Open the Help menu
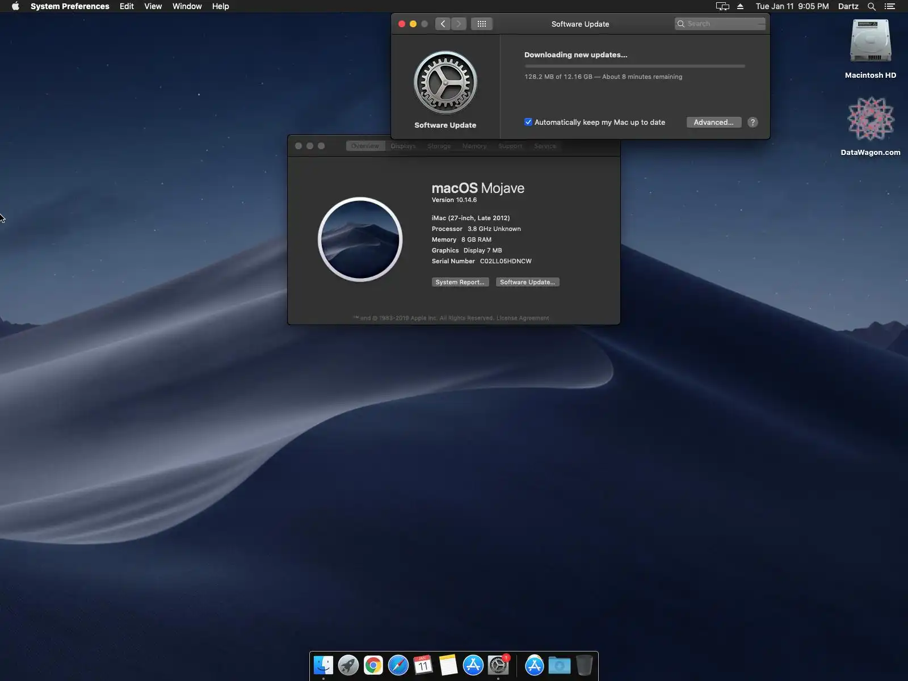Image resolution: width=908 pixels, height=681 pixels. [221, 6]
